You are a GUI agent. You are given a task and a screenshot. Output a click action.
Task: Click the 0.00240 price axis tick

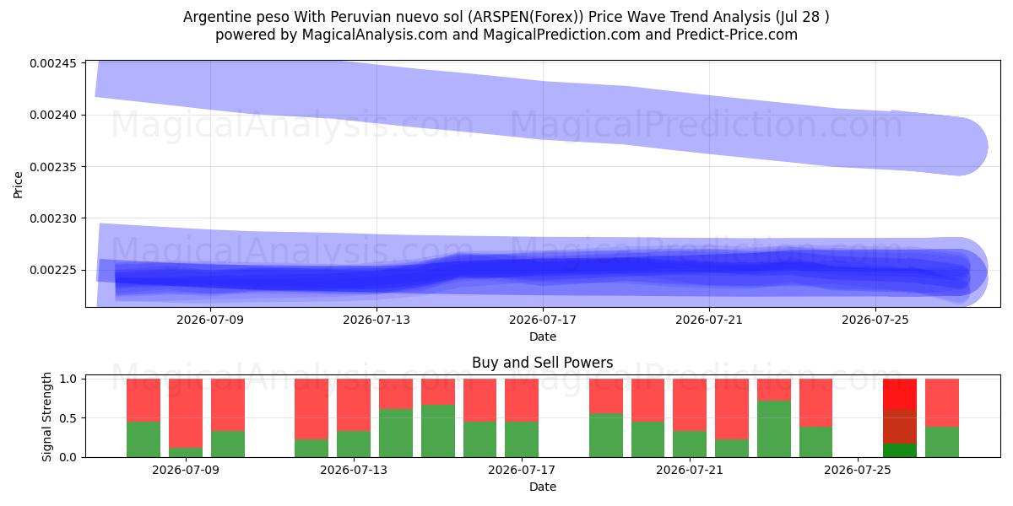pyautogui.click(x=54, y=115)
